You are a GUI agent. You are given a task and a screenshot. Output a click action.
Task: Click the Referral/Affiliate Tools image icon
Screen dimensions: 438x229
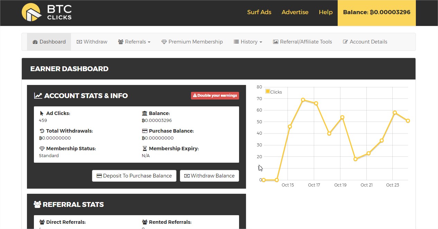[276, 42]
